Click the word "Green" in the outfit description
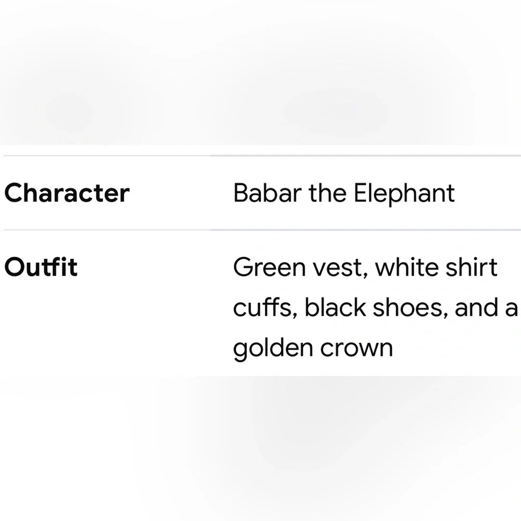 point(269,267)
